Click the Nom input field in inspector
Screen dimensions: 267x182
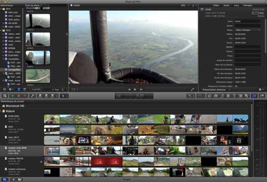click(x=248, y=21)
